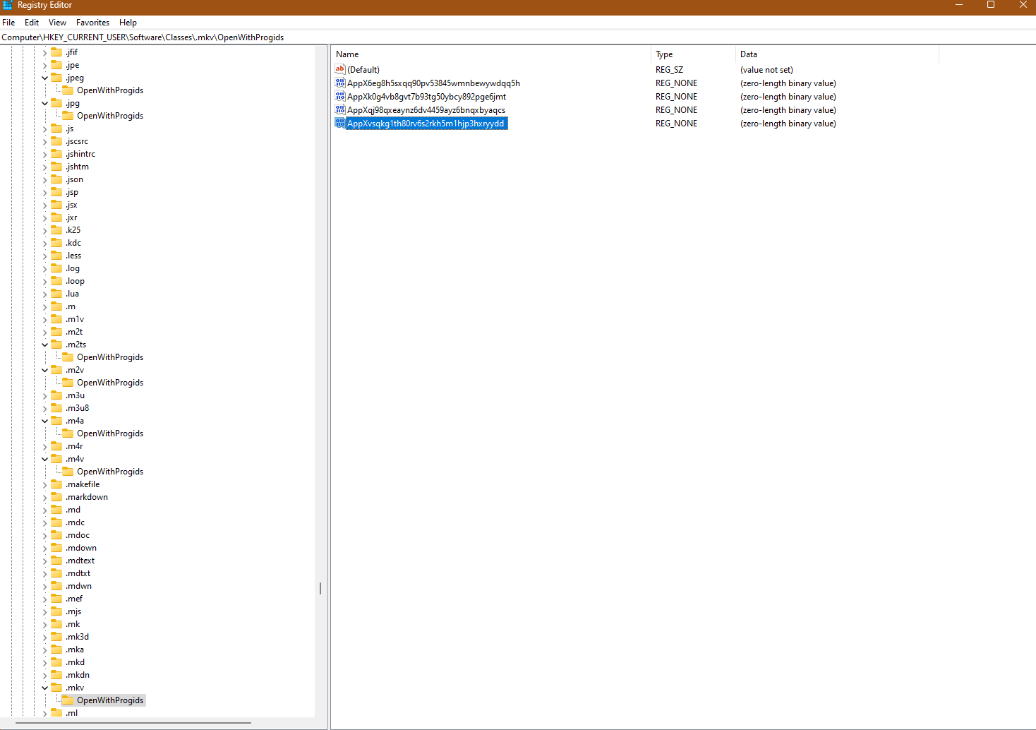Maximize the Registry Editor window
This screenshot has height=730, width=1036.
[991, 5]
